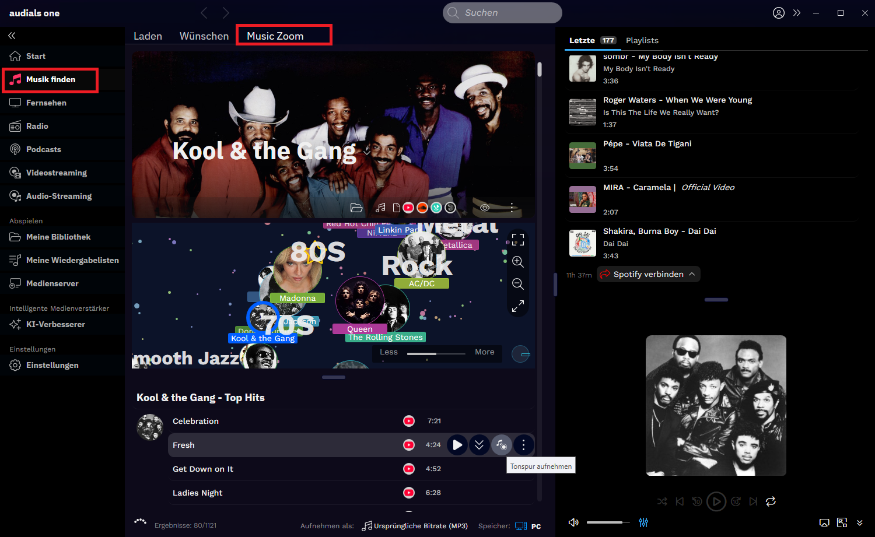Open the Wünschen tab

(x=204, y=36)
